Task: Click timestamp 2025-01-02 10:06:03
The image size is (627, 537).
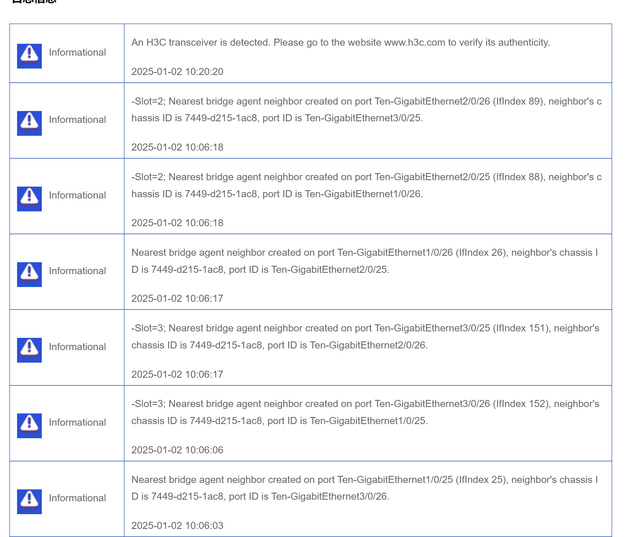Action: 177,525
